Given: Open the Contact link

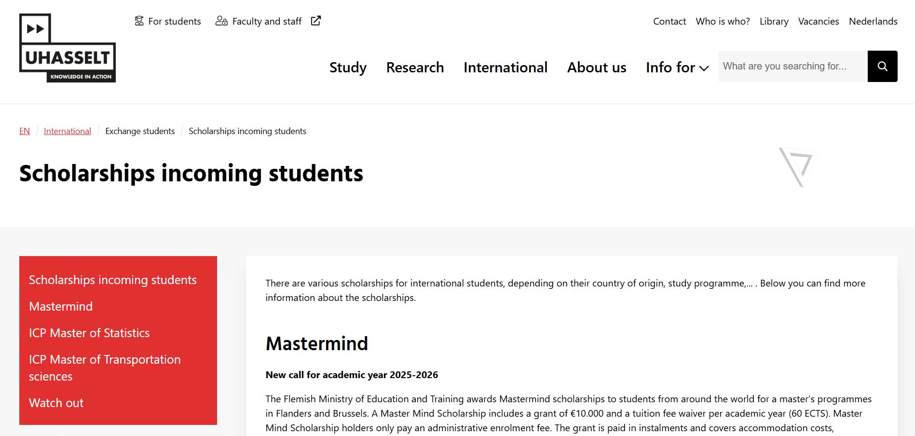Looking at the screenshot, I should coord(669,21).
